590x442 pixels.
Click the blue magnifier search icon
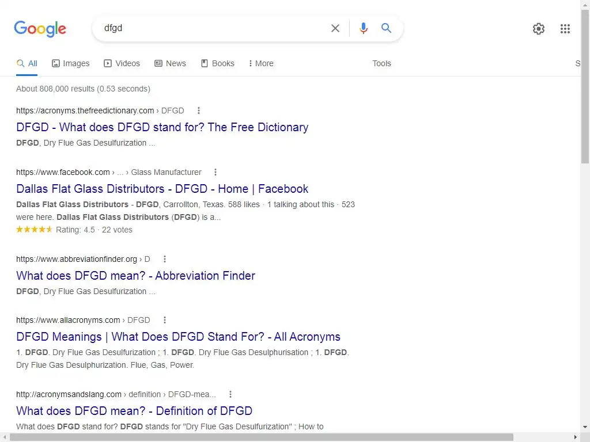point(386,28)
